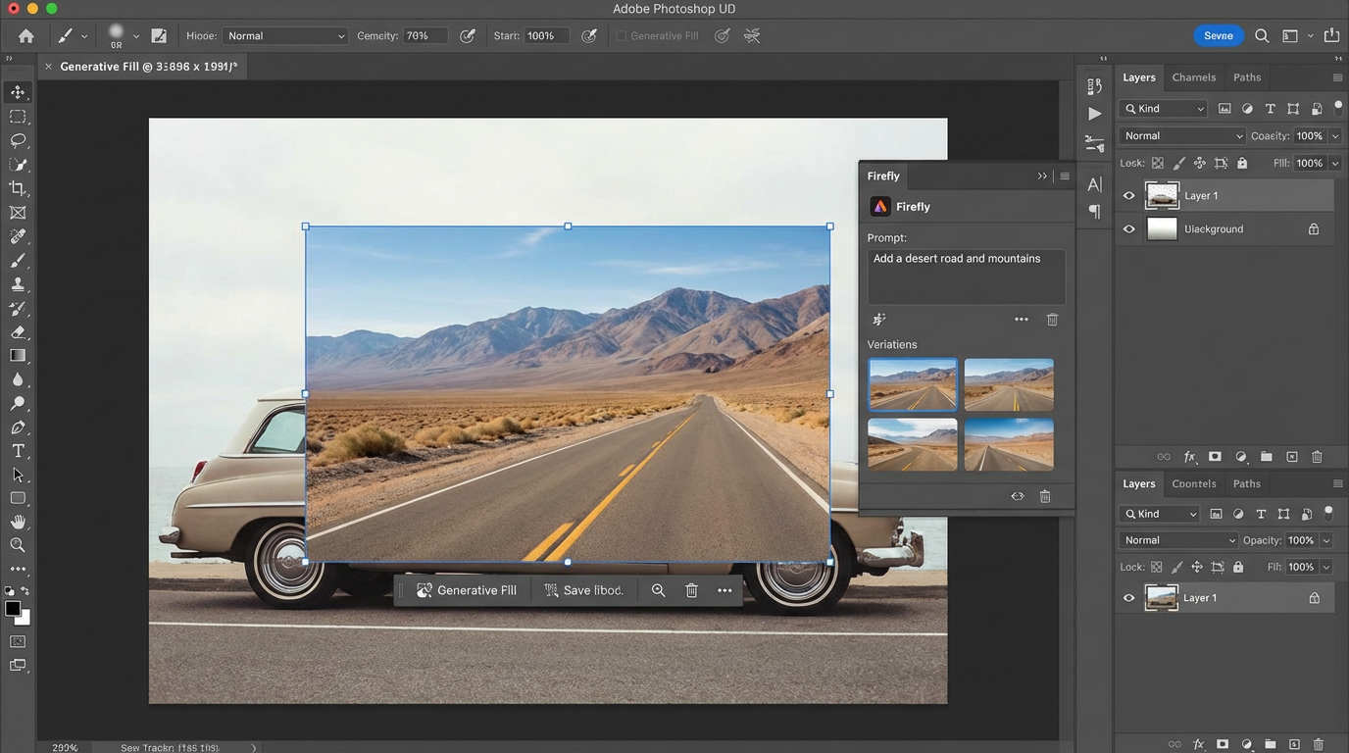Switch to the Chamels tab

[x=1193, y=77]
